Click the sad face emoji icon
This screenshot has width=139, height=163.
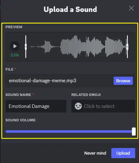(78, 106)
